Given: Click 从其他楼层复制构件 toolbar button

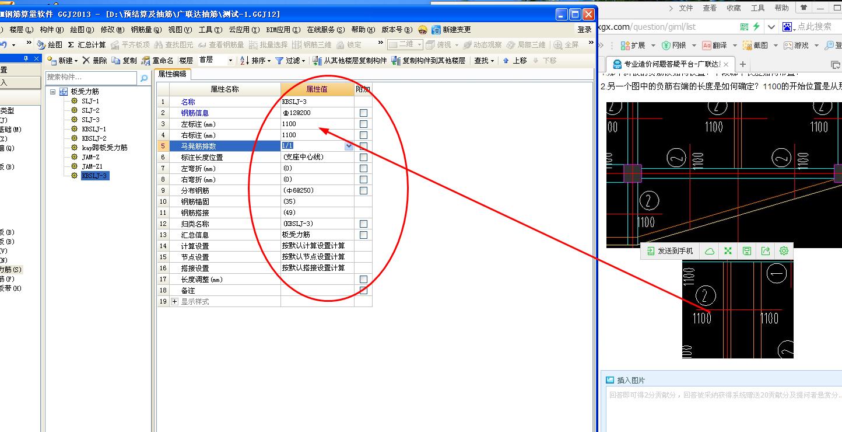Looking at the screenshot, I should click(x=349, y=60).
